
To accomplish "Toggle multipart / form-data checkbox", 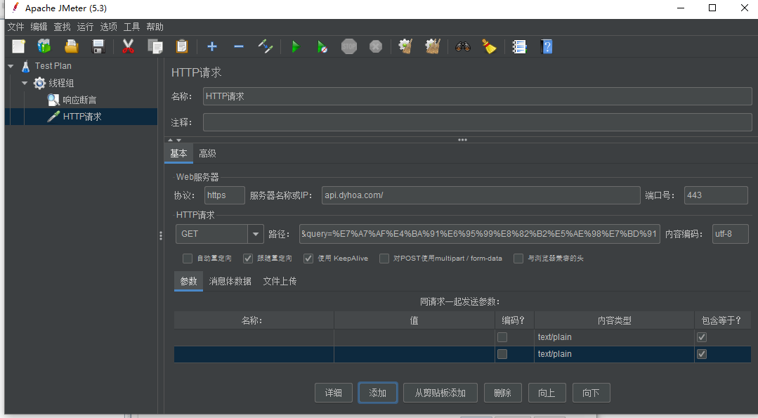I will (384, 259).
